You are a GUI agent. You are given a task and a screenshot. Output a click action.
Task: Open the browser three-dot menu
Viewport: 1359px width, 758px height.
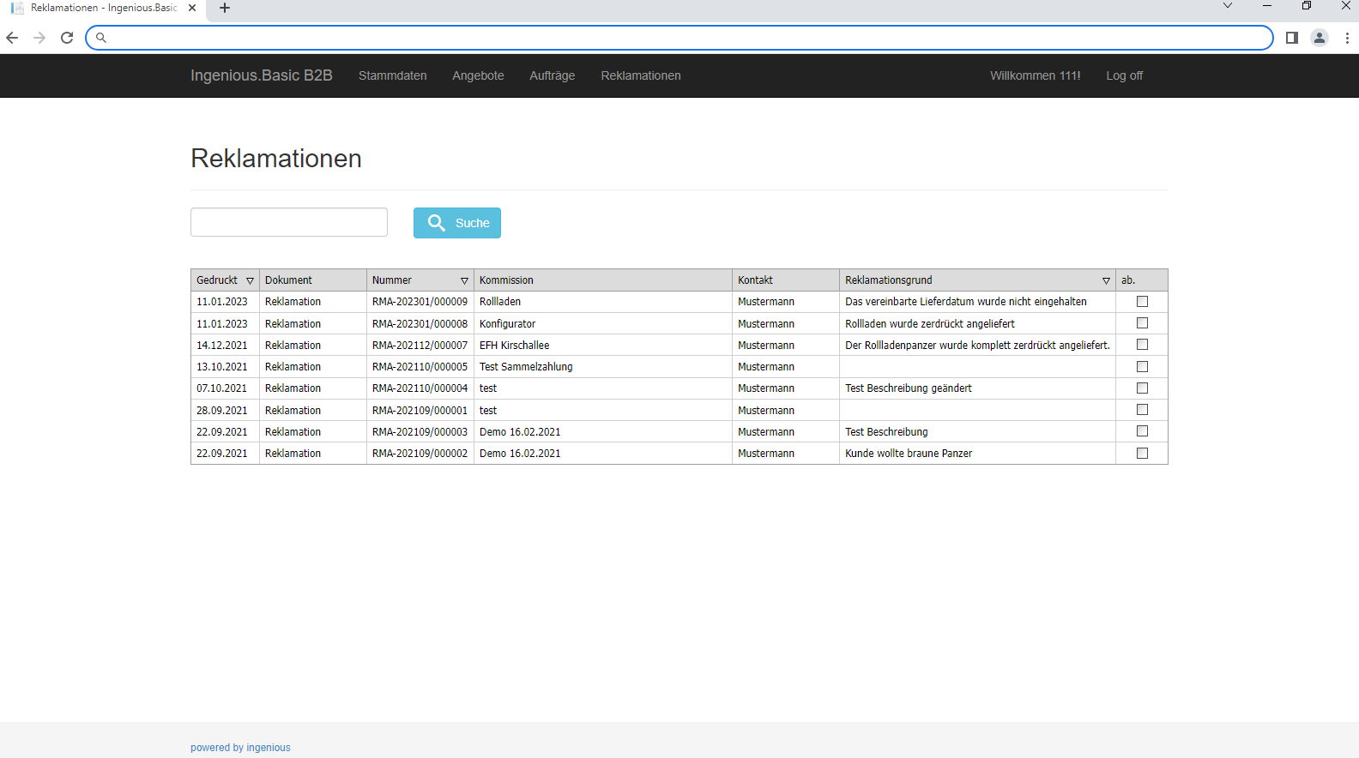1347,38
